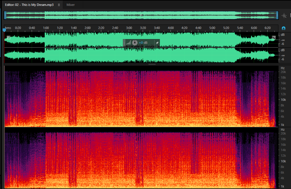This screenshot has width=291, height=189.
Task: Click 5:00 on the time ruler
Action: (x=212, y=28)
